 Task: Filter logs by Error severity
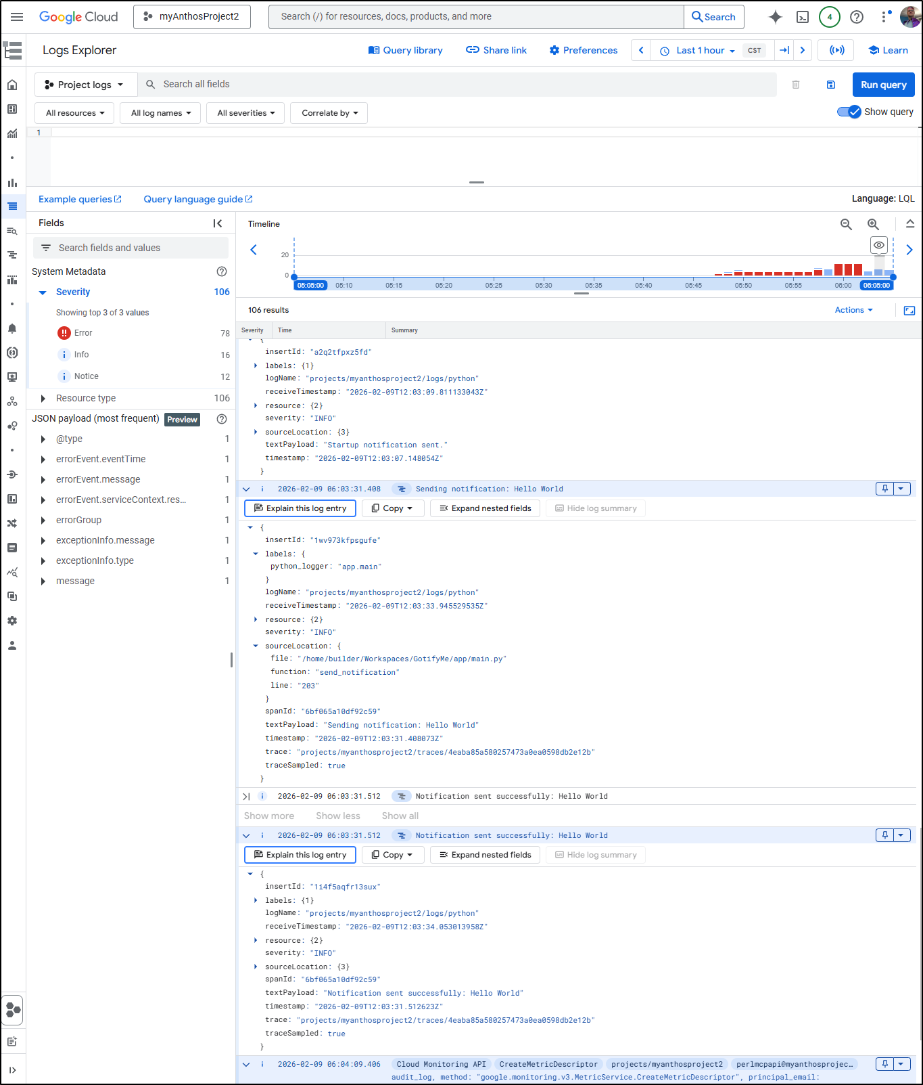[83, 333]
